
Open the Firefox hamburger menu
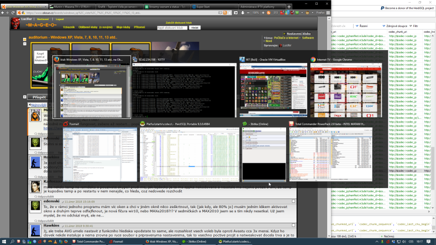tap(328, 13)
